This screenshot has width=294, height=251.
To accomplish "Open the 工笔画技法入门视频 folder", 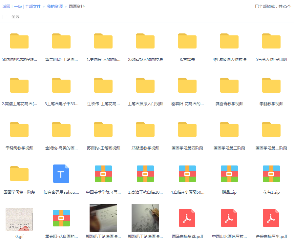I will [145, 86].
